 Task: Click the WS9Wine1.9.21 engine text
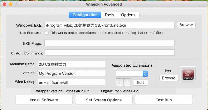pyautogui.click(x=127, y=91)
